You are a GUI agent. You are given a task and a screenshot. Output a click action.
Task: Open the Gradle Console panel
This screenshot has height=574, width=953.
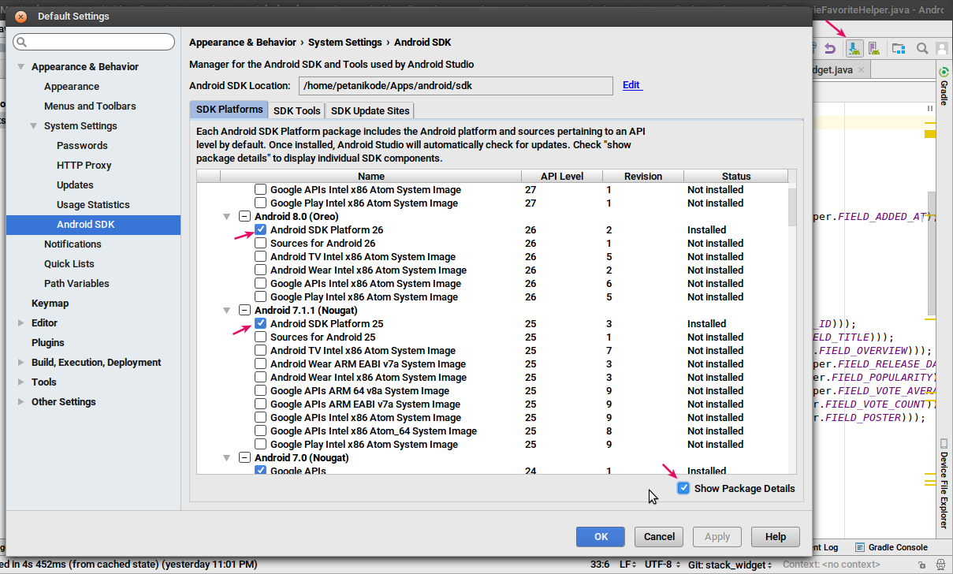892,547
